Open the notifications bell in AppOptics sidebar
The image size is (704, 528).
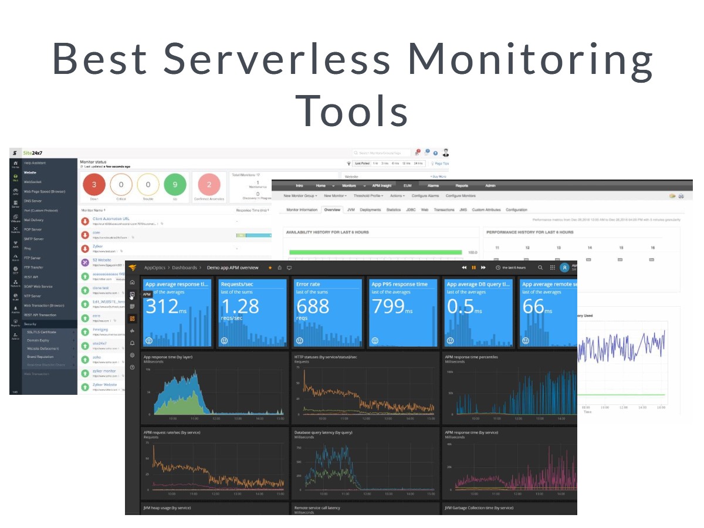tap(132, 343)
